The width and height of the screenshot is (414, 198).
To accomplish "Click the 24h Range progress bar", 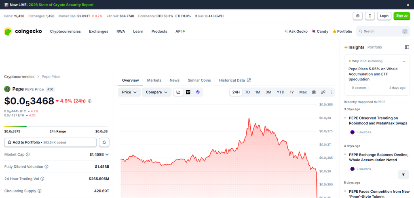I will click(56, 126).
